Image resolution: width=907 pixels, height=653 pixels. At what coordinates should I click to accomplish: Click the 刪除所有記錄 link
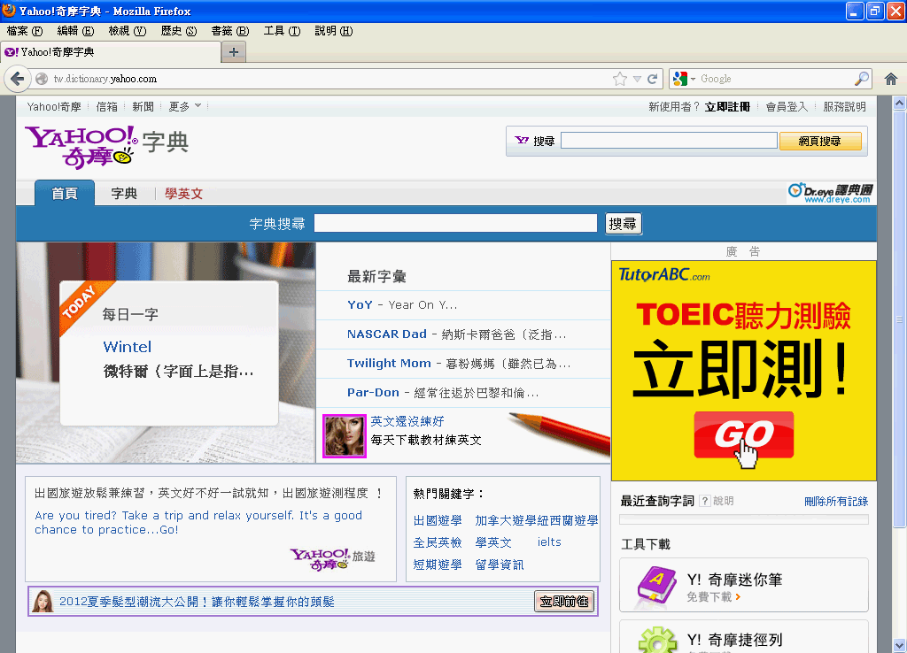(835, 501)
